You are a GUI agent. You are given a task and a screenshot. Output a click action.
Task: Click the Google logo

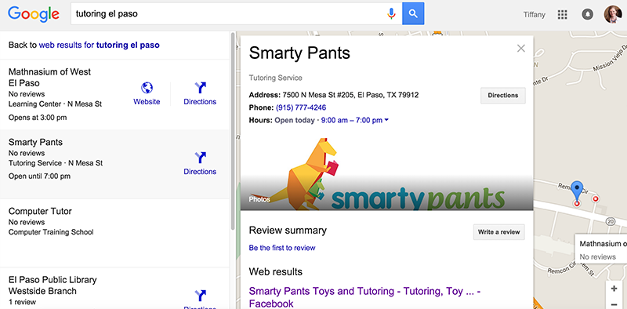(x=34, y=14)
